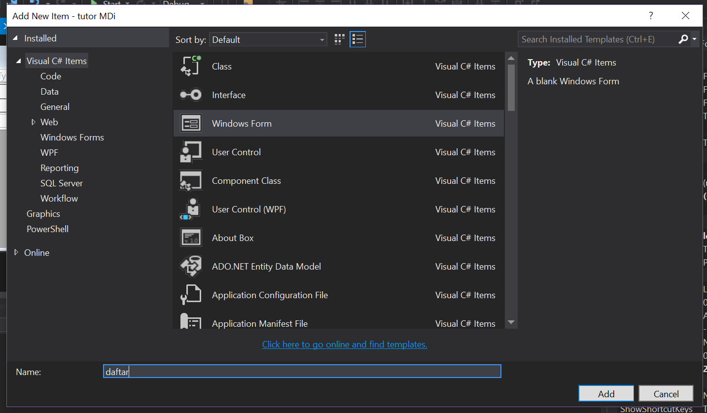Expand the Online section
Viewport: 707px width, 413px height.
pos(16,252)
